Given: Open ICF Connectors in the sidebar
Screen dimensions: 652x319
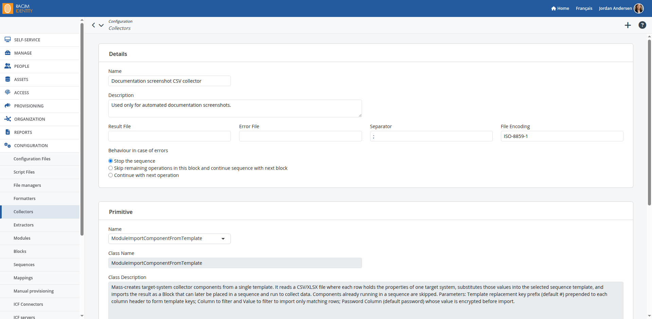Looking at the screenshot, I should [x=40, y=304].
